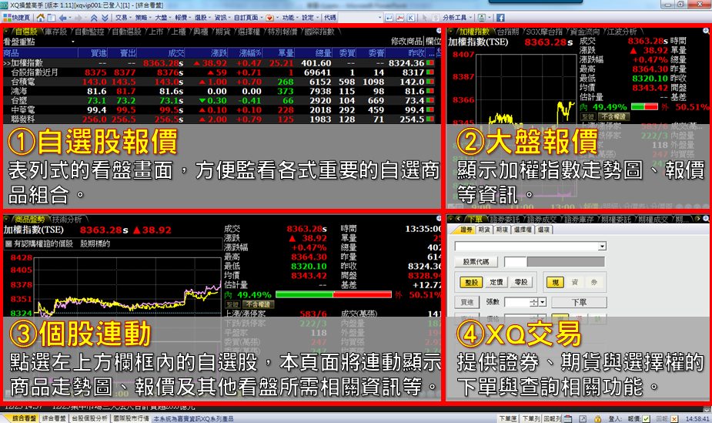This screenshot has height=423, width=712.
Task: Switch to the 國際指數 tab
Action: (319, 32)
